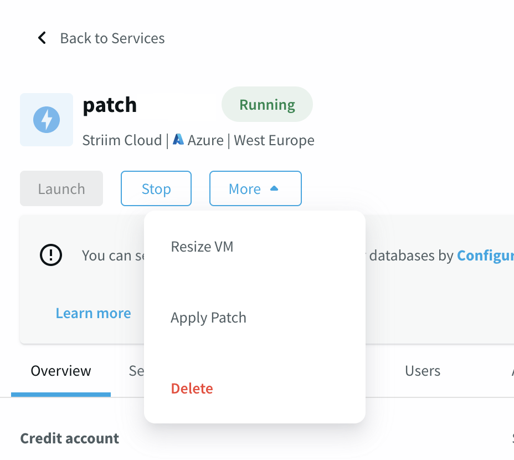Click the disabled Launch button

61,188
